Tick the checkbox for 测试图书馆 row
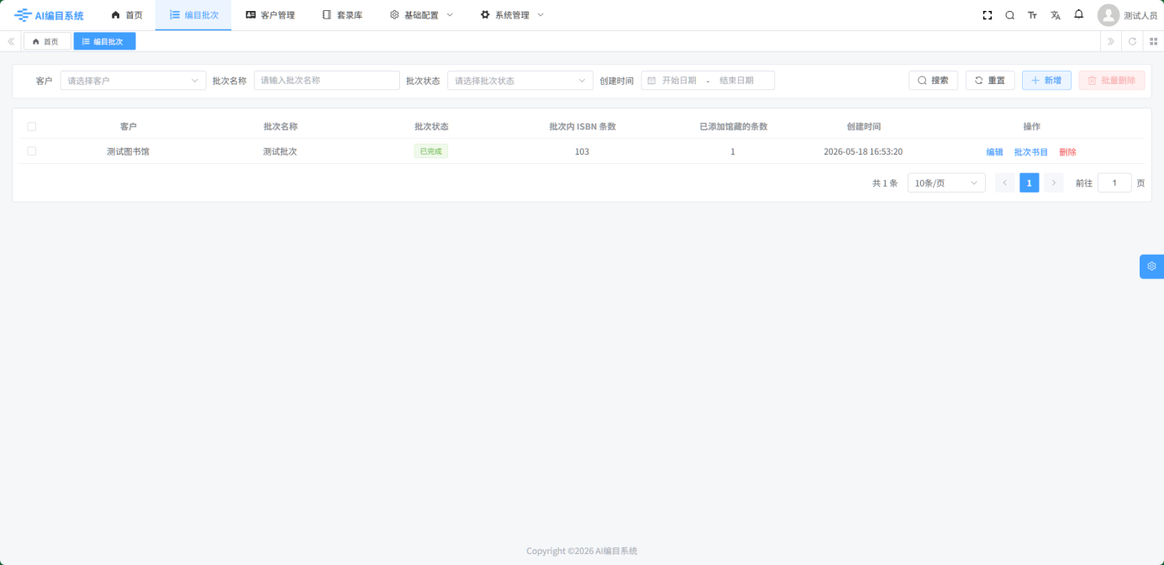Viewport: 1164px width, 565px height. click(32, 151)
